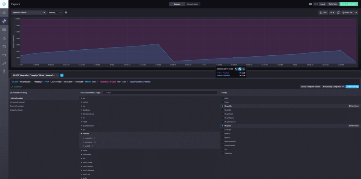Set the time zone to Local

point(323,4)
